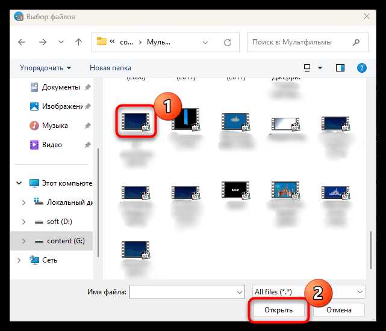Viewport: 386px width, 331px height.
Task: Click the double chevron in address bar
Action: click(x=112, y=41)
